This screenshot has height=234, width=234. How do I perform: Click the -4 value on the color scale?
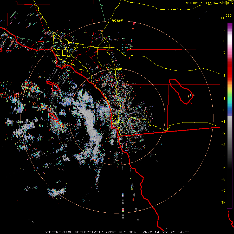pyautogui.click(x=223, y=156)
